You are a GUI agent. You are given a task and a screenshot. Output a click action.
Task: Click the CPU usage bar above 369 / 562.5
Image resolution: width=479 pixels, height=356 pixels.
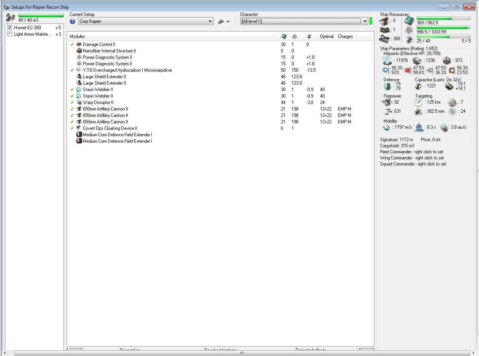[x=444, y=18]
